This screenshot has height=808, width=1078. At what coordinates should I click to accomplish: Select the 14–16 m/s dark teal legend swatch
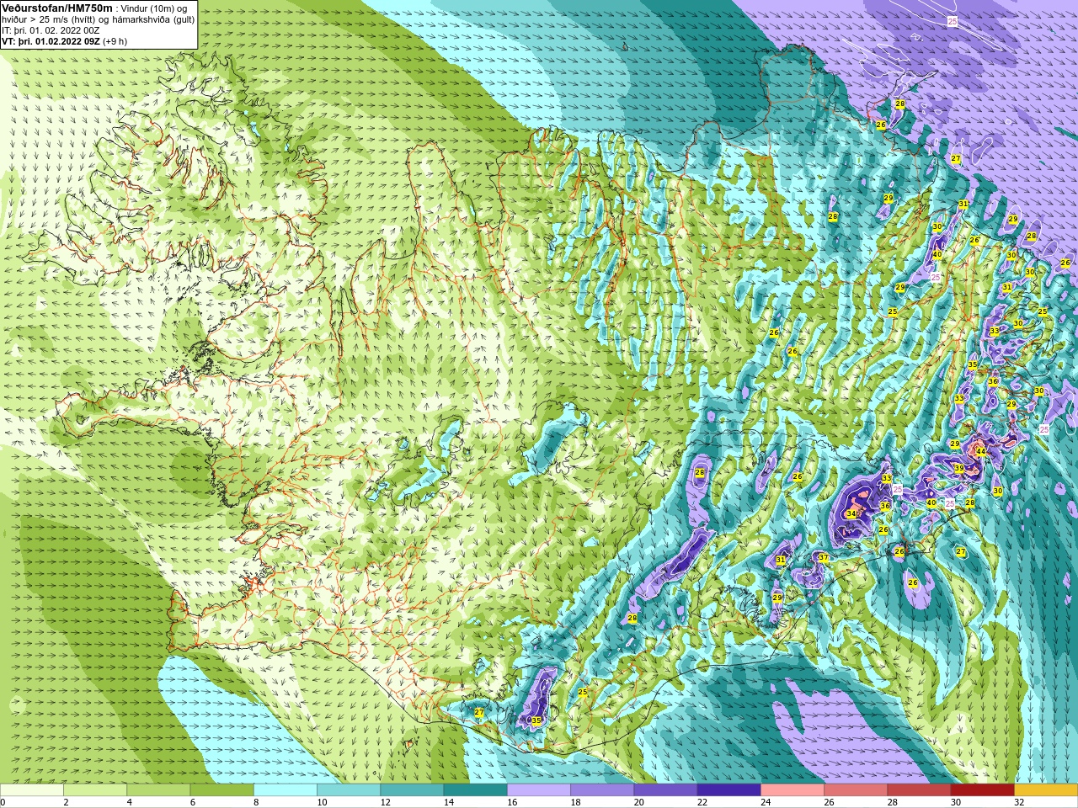coord(475,790)
